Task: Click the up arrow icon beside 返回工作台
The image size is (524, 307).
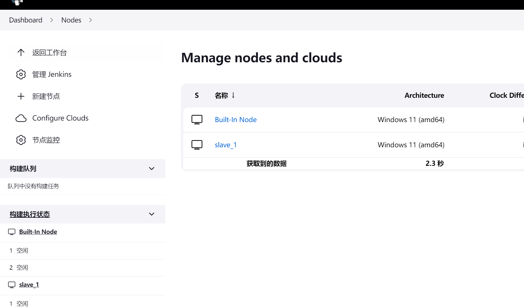Action: (x=21, y=53)
